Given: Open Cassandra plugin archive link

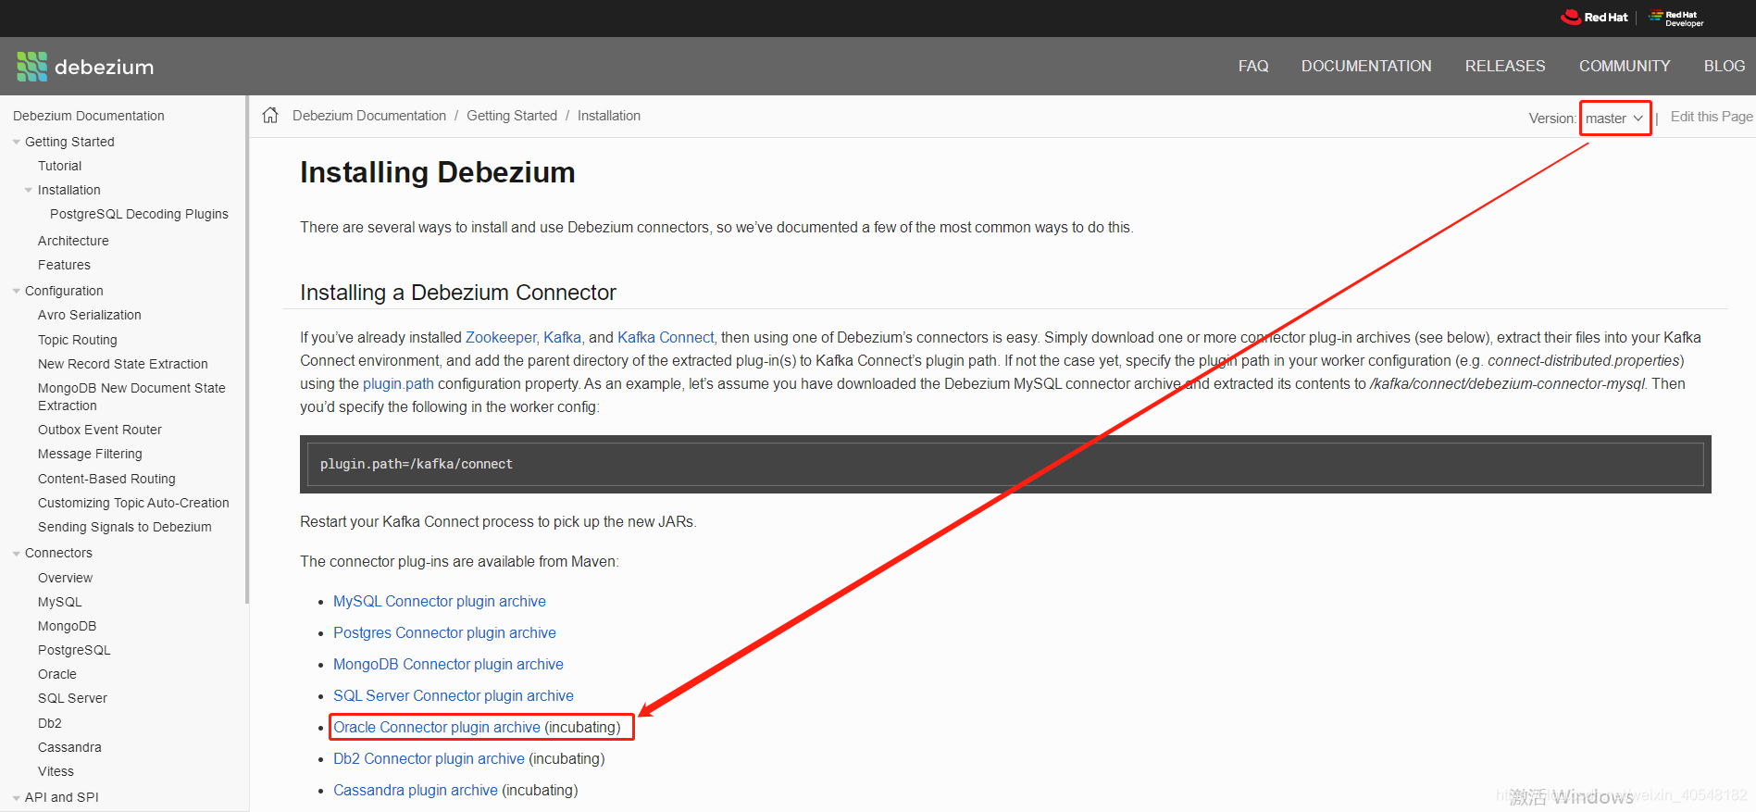Looking at the screenshot, I should (x=416, y=790).
